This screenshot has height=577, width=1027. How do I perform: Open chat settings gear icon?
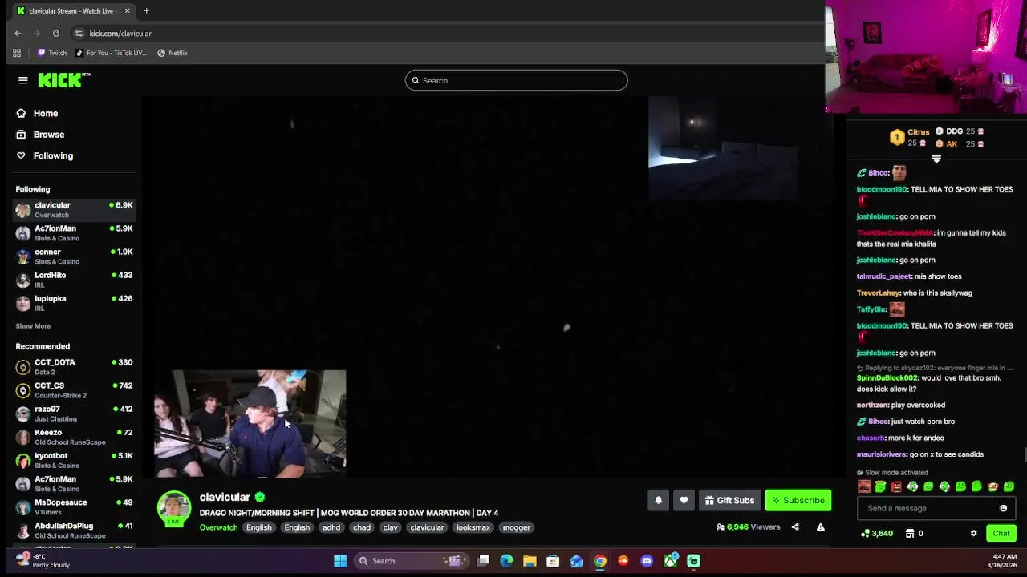click(974, 533)
